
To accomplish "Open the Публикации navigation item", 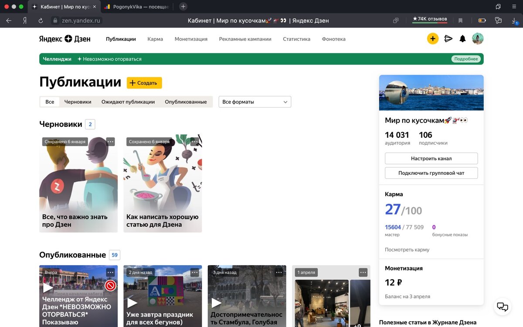I will pos(121,39).
